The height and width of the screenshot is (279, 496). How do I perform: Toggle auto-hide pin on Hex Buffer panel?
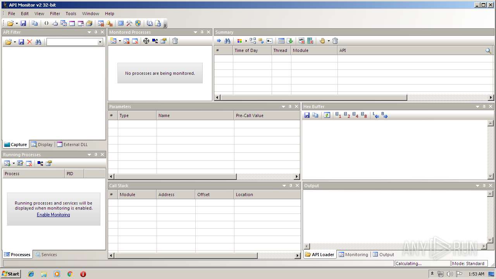click(484, 107)
